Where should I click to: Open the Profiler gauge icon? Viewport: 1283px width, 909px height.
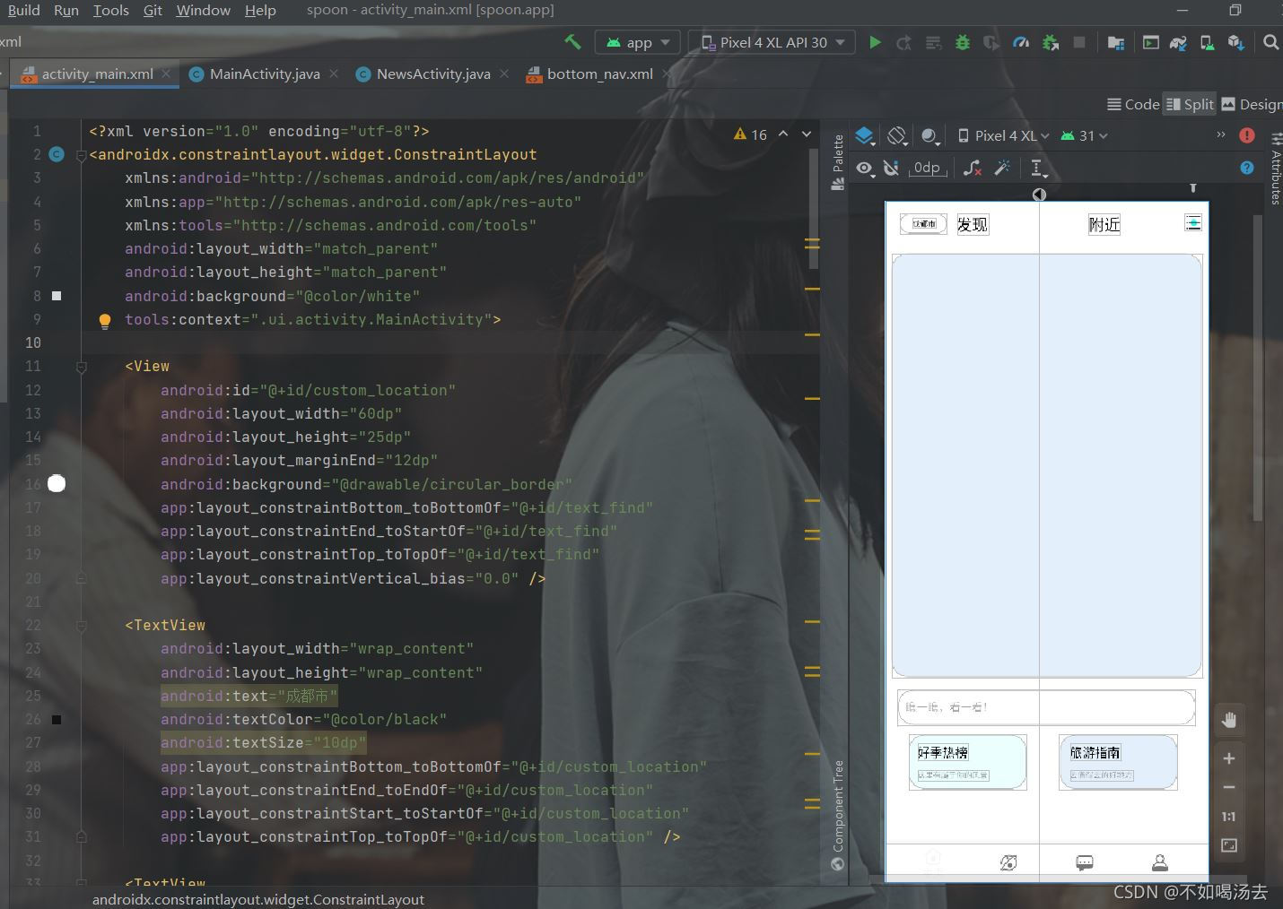1021,42
